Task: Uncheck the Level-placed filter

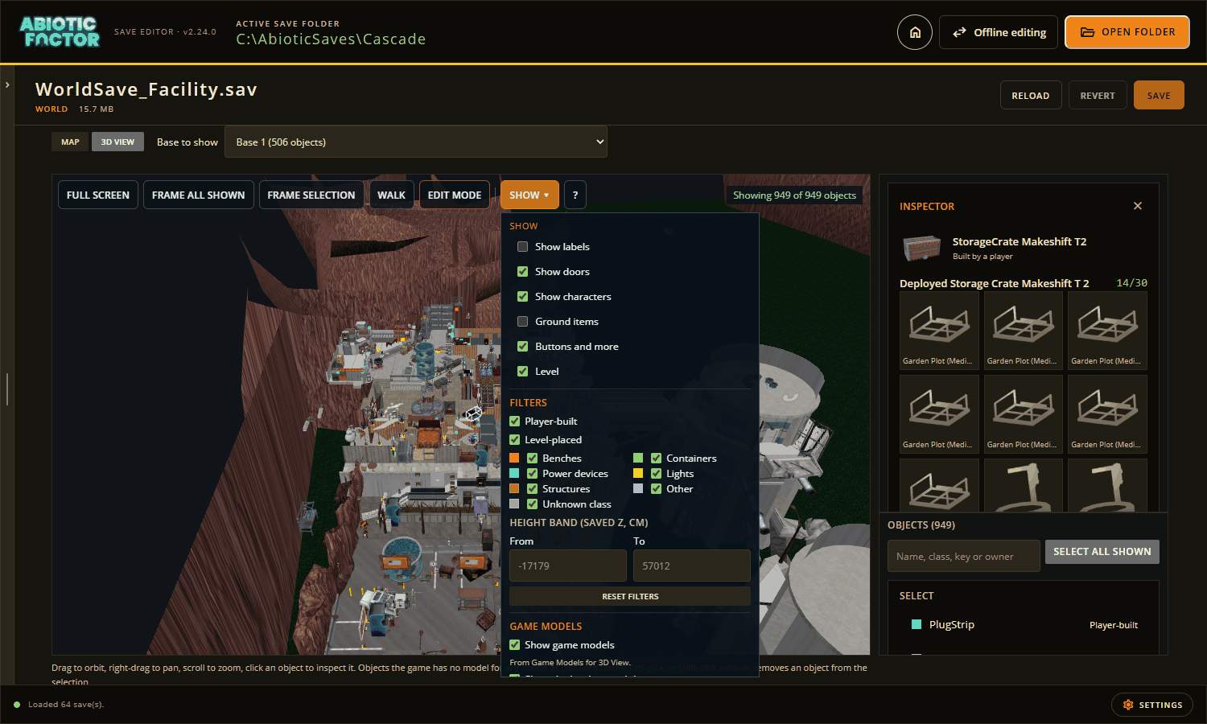Action: 515,440
